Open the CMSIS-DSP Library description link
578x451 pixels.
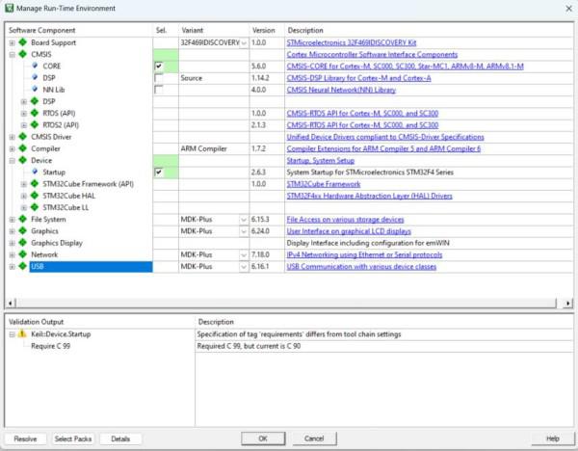358,78
